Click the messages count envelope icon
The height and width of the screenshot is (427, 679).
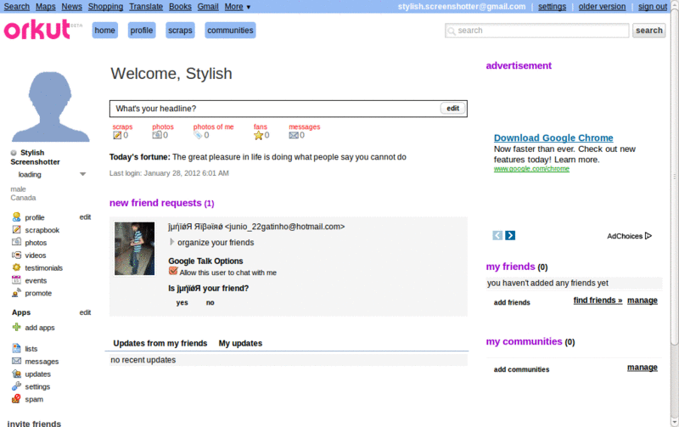point(294,135)
